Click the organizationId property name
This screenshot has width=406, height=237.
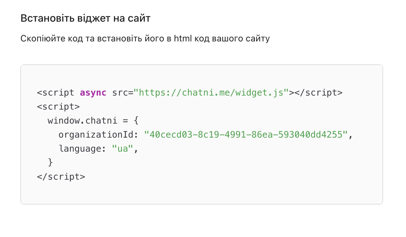[95, 135]
